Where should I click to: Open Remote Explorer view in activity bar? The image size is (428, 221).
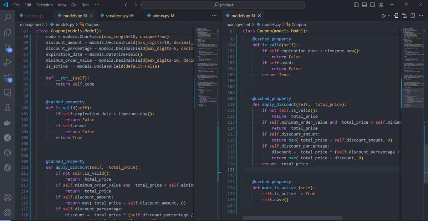coord(7,93)
